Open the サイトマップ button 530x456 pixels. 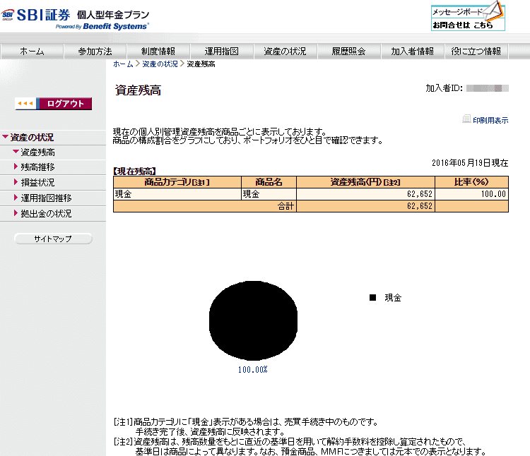[53, 239]
